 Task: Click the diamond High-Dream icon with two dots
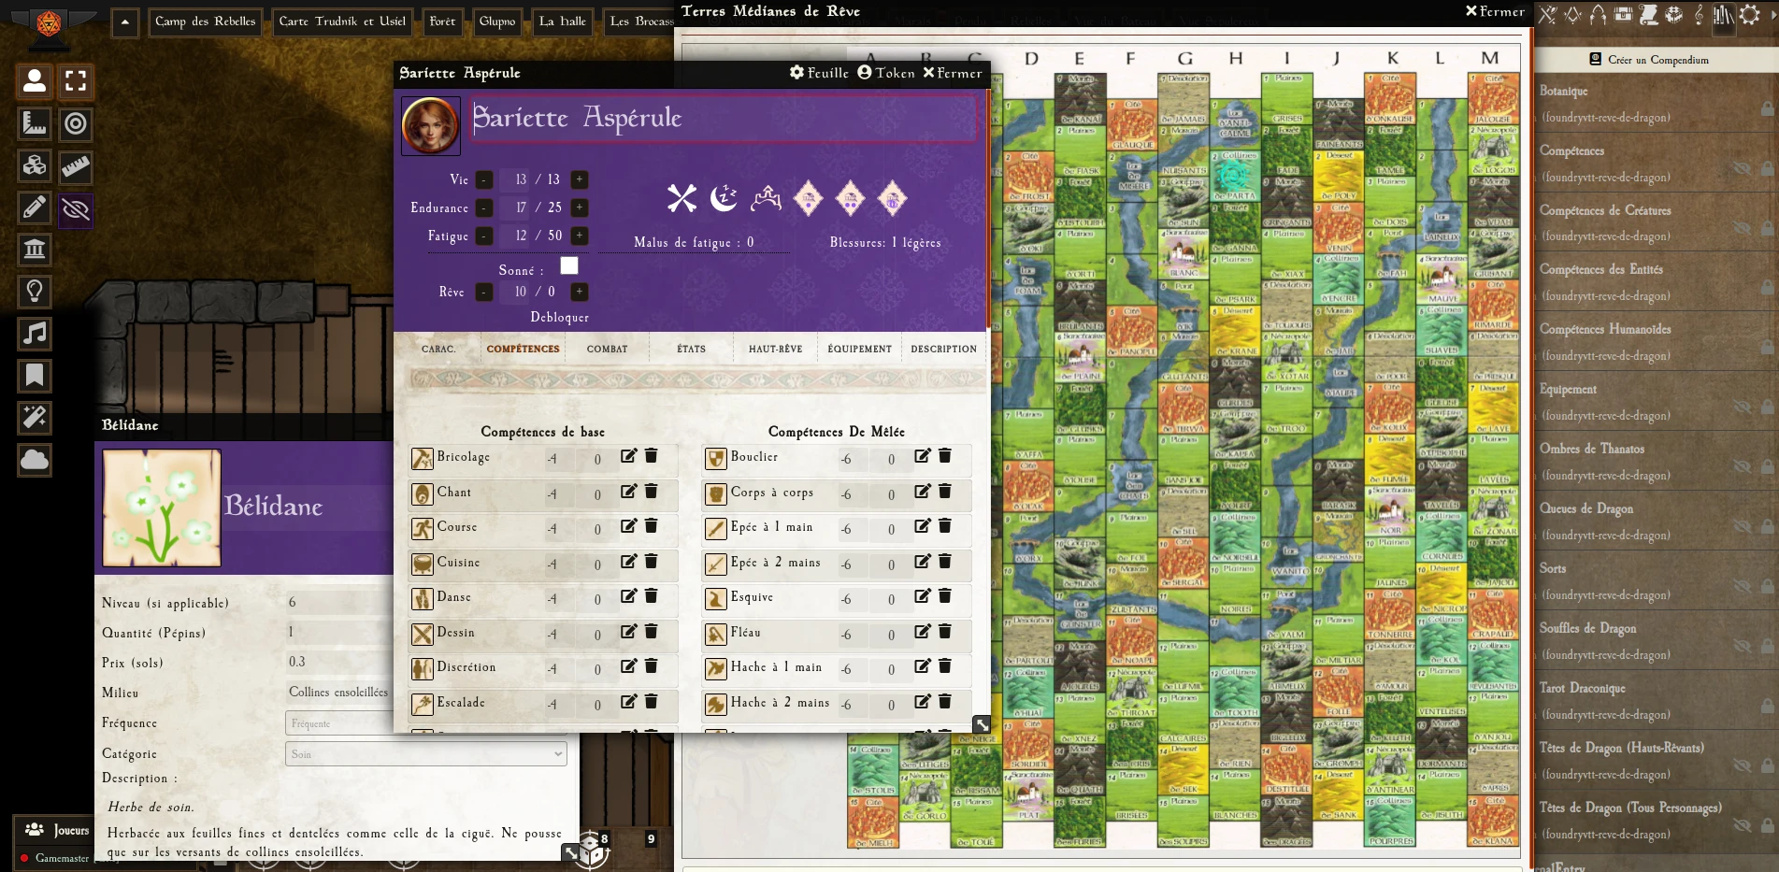(x=851, y=198)
